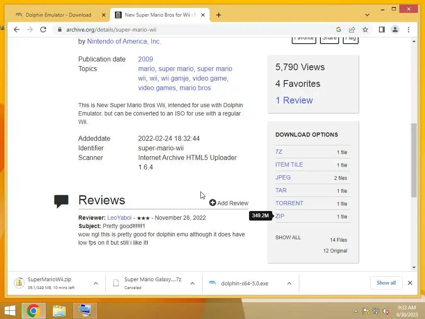Click the '4 Favorites' text

pos(298,83)
